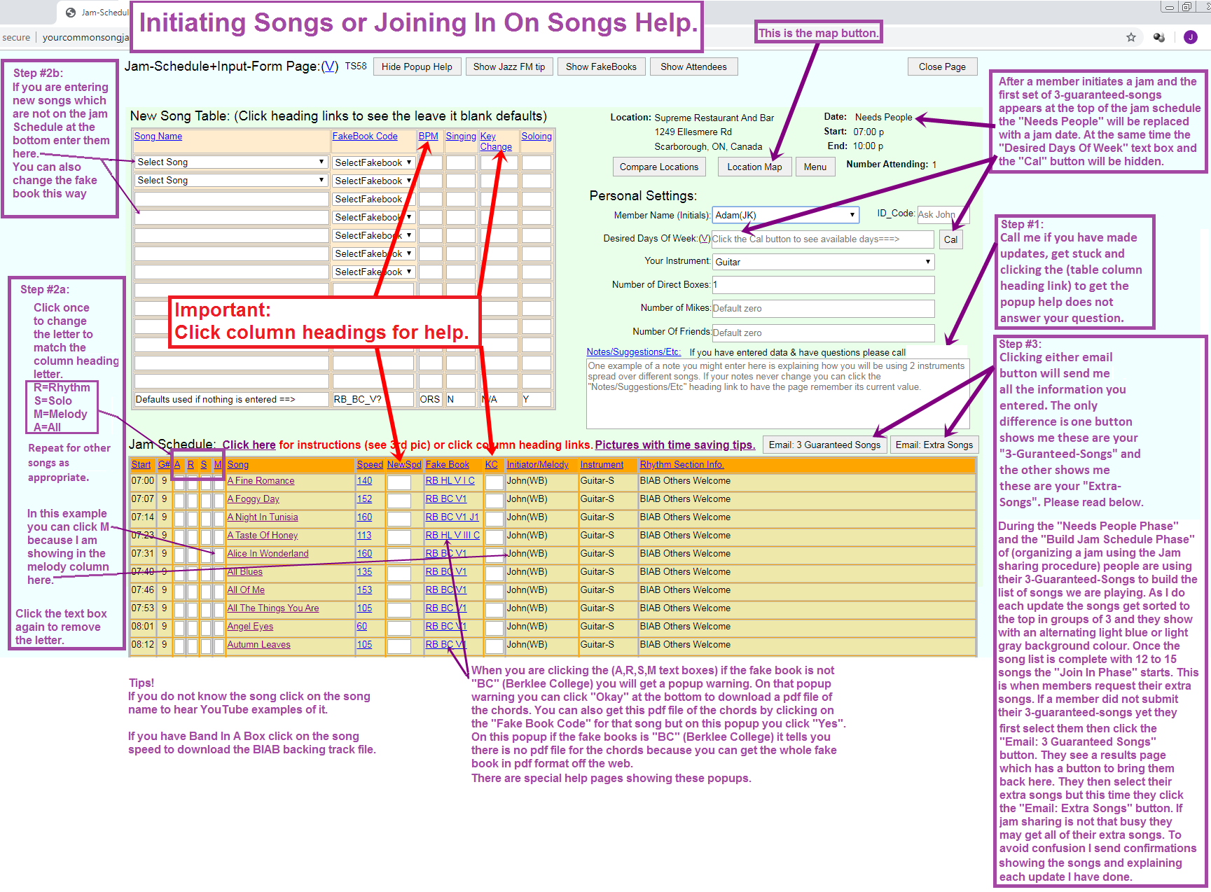This screenshot has width=1211, height=892.
Task: Click BPM default field showing ORS
Action: [430, 400]
